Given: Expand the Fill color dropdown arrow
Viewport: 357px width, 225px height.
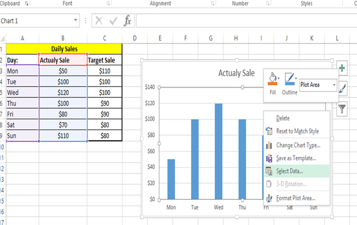Looking at the screenshot, I should tap(279, 78).
